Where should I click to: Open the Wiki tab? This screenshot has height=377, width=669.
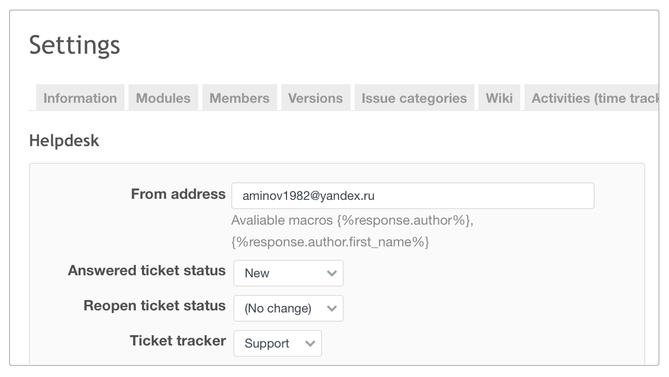coord(499,98)
